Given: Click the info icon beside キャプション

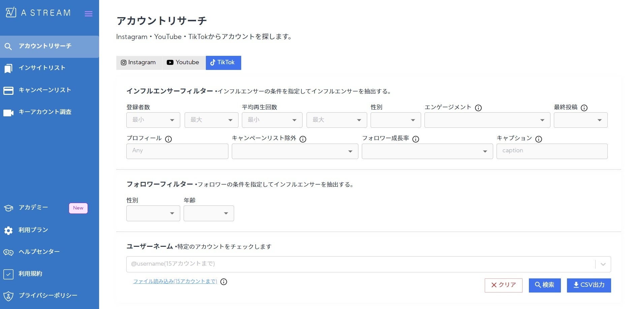Looking at the screenshot, I should [539, 139].
